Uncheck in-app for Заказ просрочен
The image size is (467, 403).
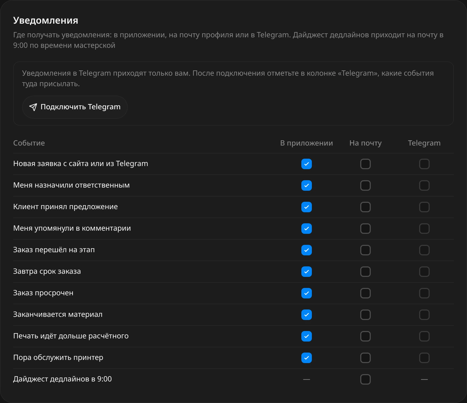coord(307,293)
